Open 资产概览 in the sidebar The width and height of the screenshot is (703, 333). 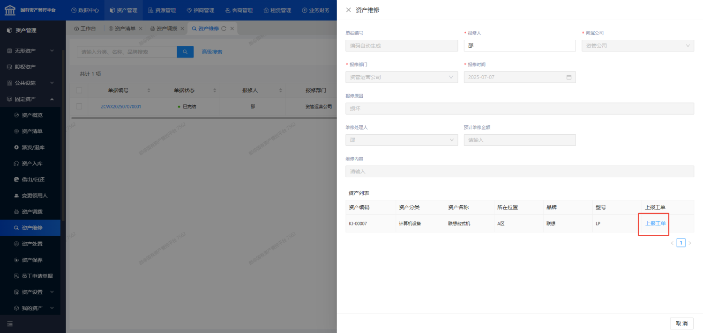(x=30, y=115)
